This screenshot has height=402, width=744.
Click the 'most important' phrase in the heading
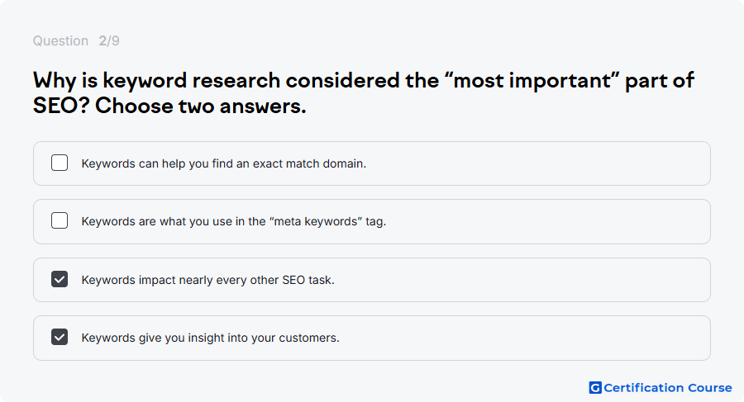pos(532,80)
